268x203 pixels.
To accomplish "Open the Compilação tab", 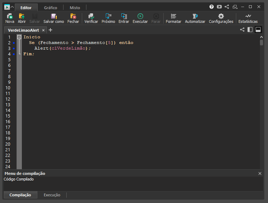I will [x=20, y=195].
